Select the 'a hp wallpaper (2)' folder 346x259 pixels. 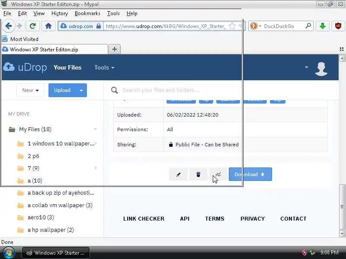[x=51, y=230]
